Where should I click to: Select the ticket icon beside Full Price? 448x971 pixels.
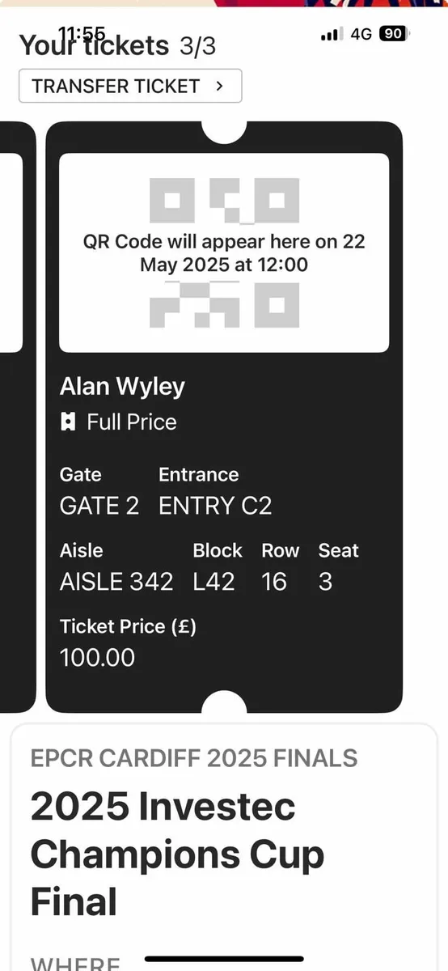[69, 422]
